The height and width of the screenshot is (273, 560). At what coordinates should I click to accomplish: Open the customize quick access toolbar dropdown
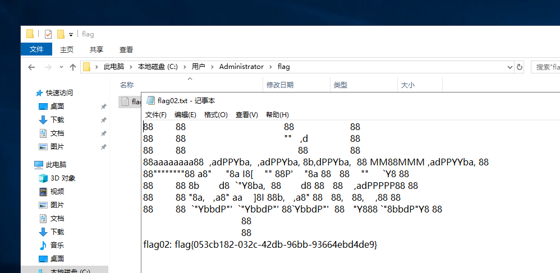point(71,35)
